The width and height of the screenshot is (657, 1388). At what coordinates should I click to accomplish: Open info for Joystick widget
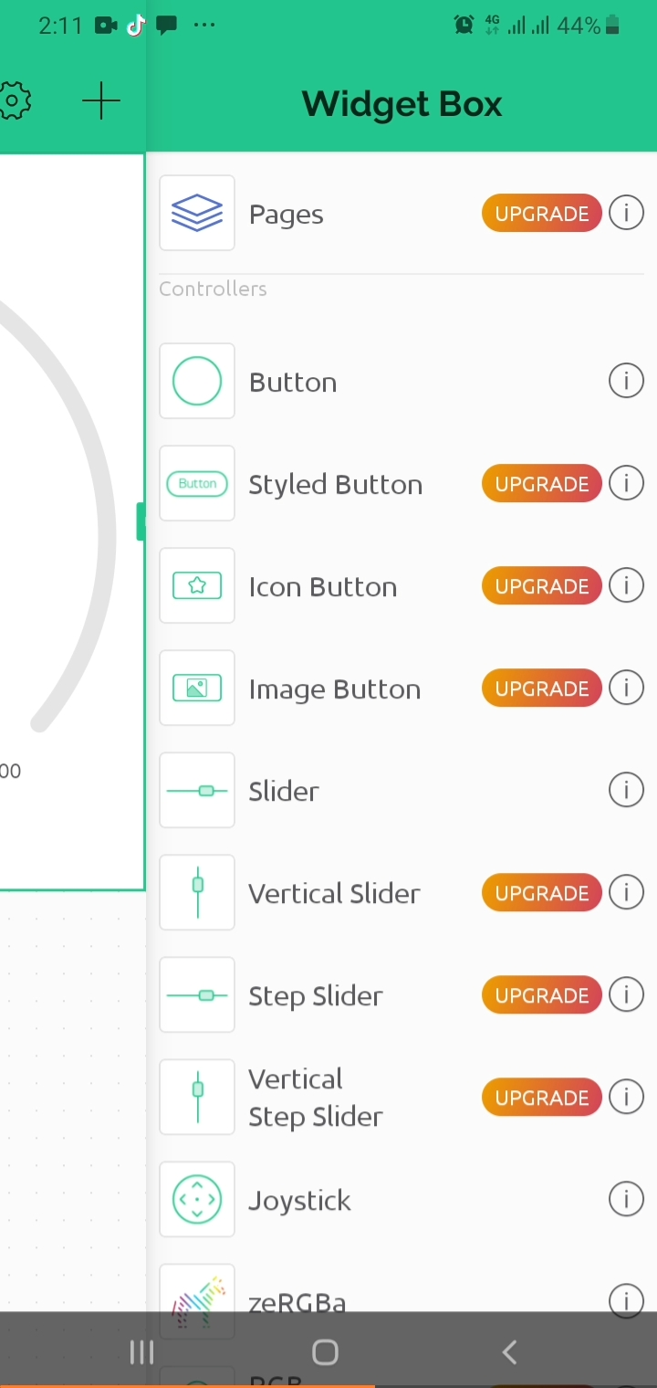coord(626,1199)
